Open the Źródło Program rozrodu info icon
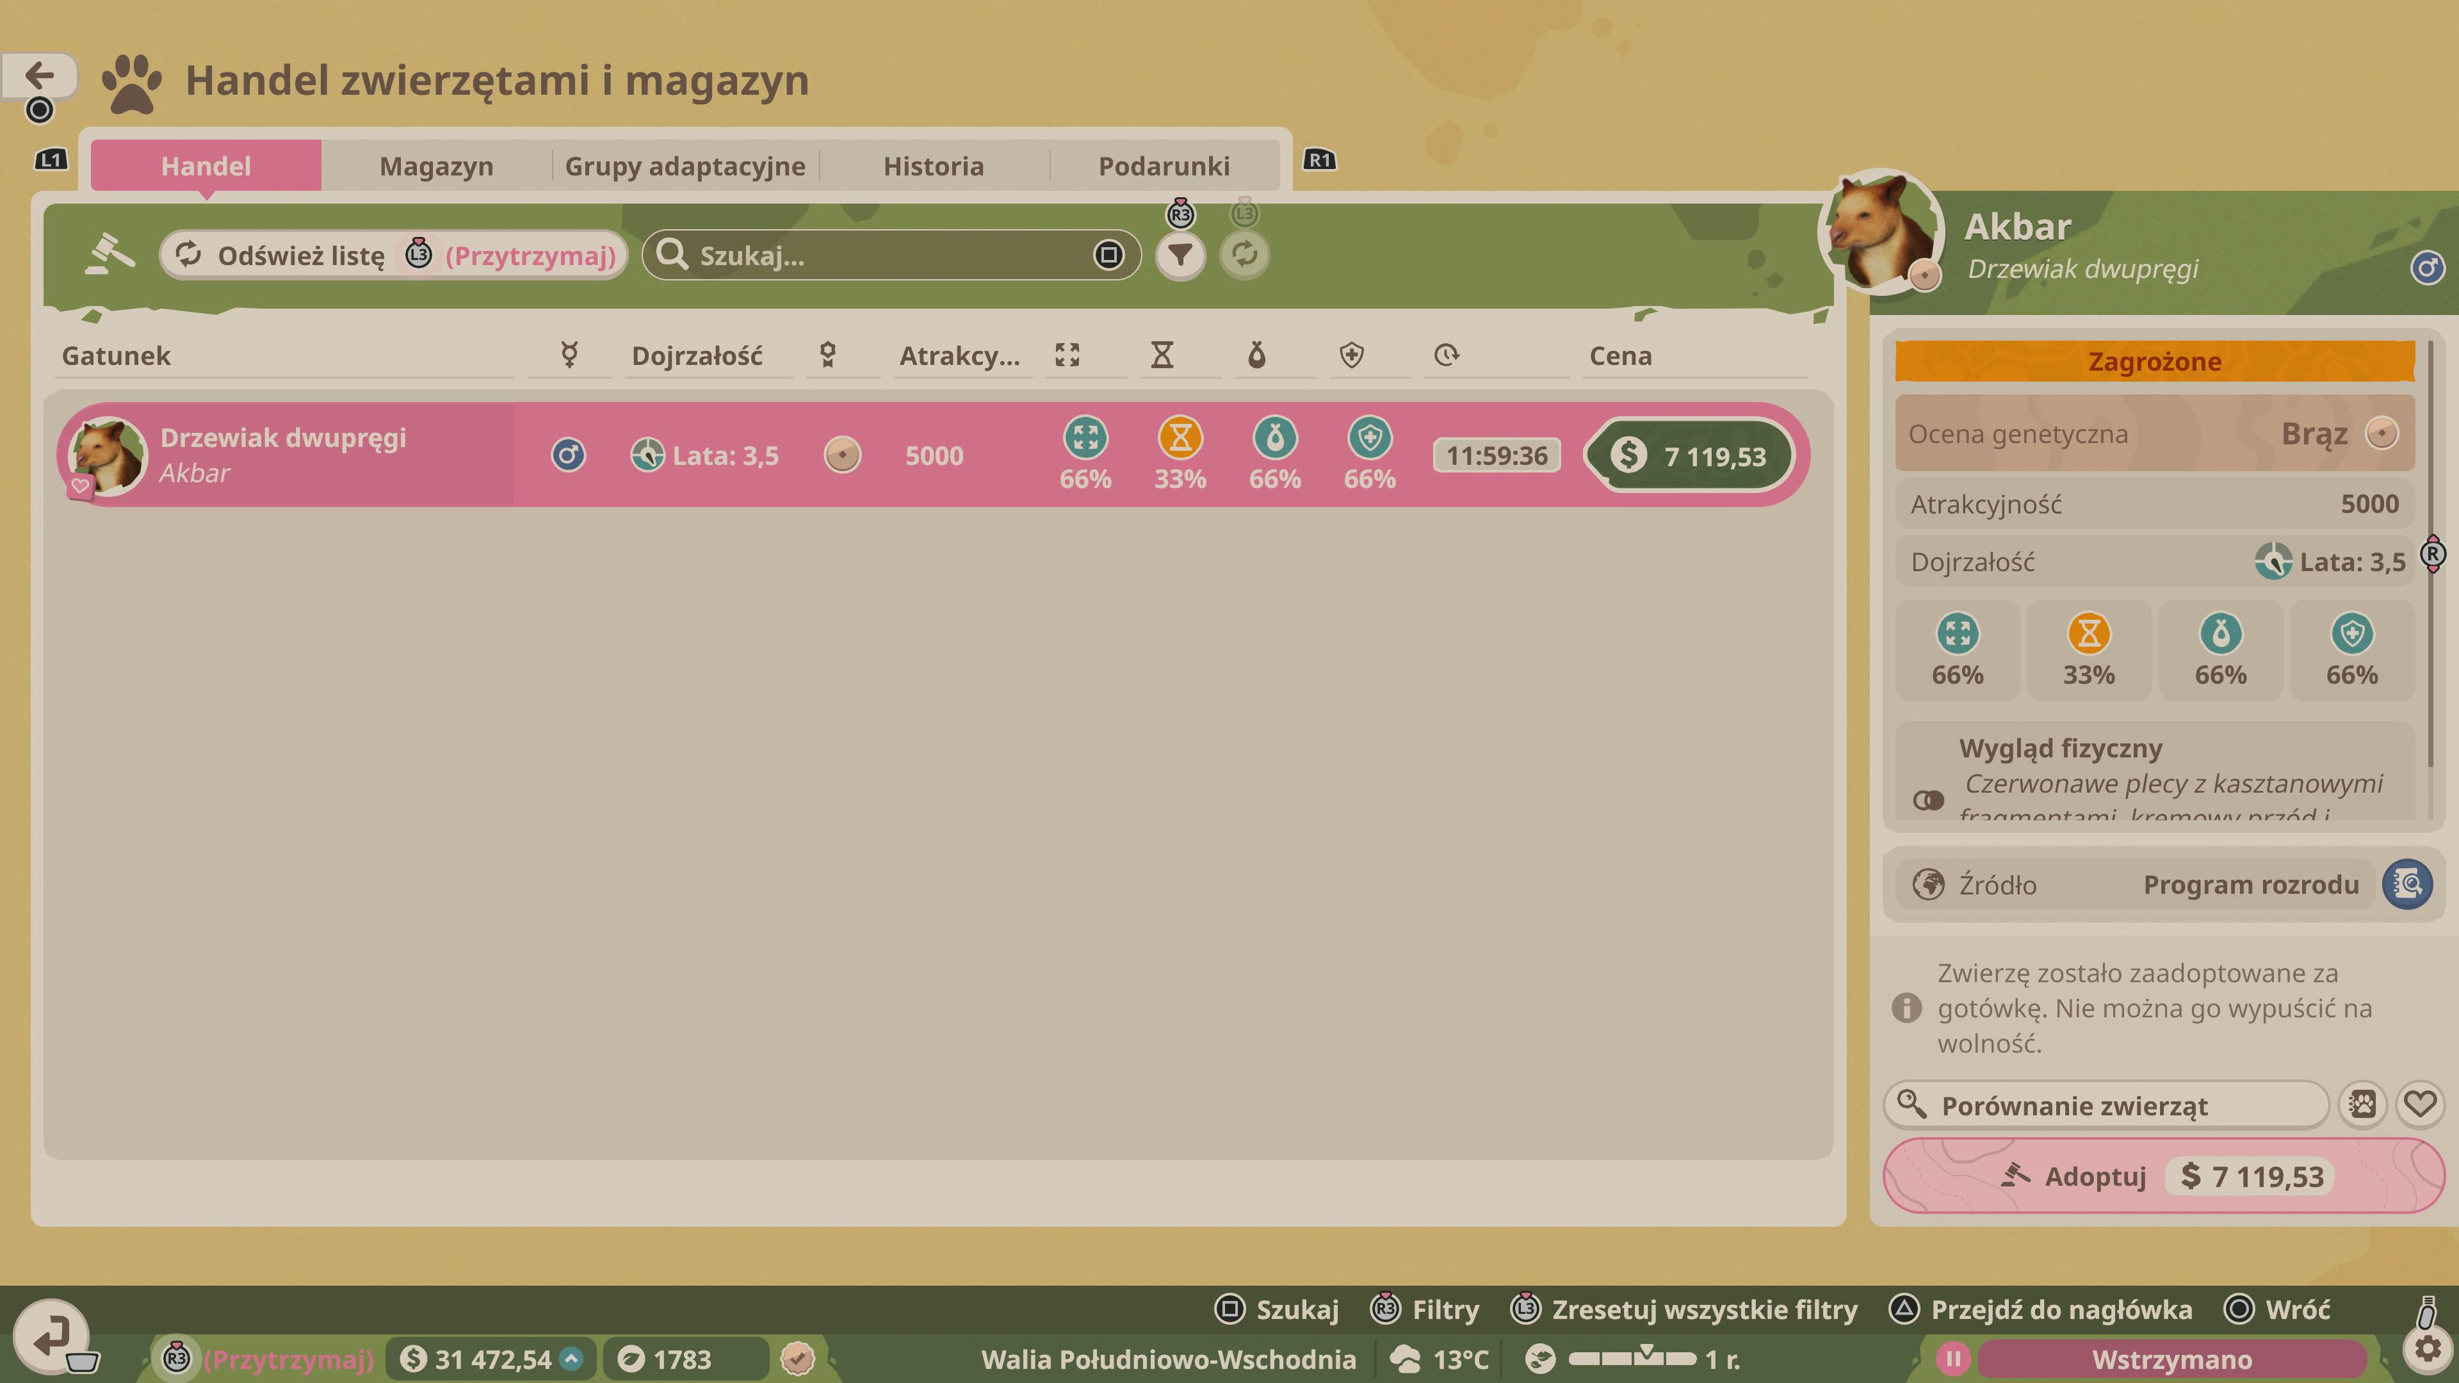Image resolution: width=2459 pixels, height=1383 pixels. 2408,885
